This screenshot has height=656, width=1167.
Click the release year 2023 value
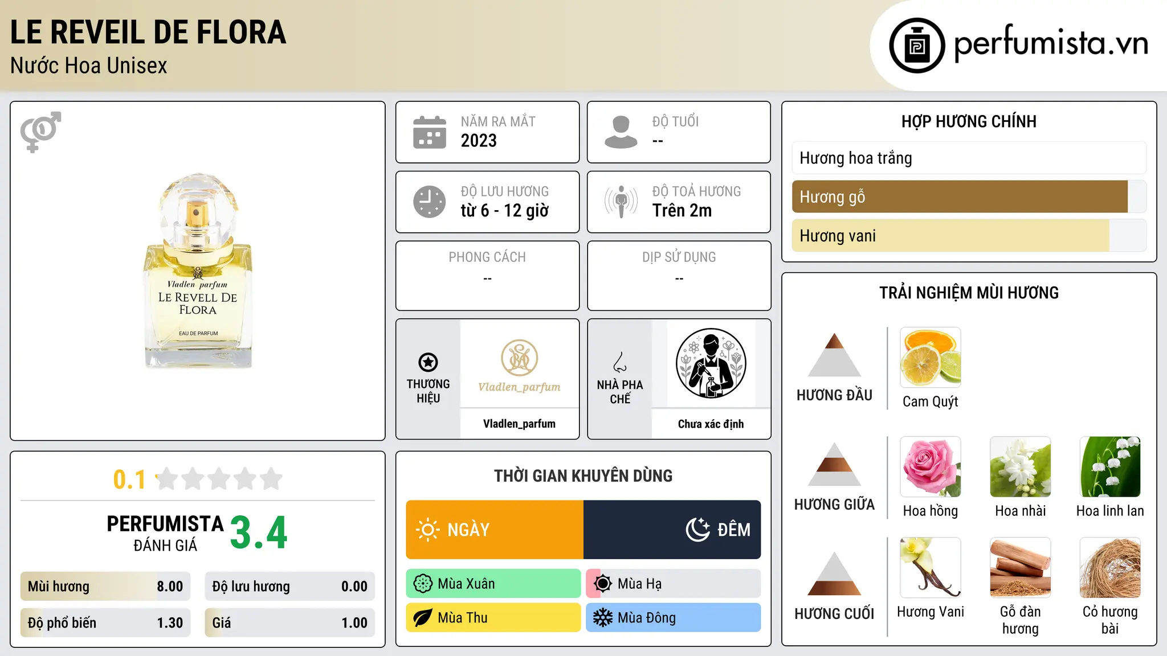click(479, 141)
